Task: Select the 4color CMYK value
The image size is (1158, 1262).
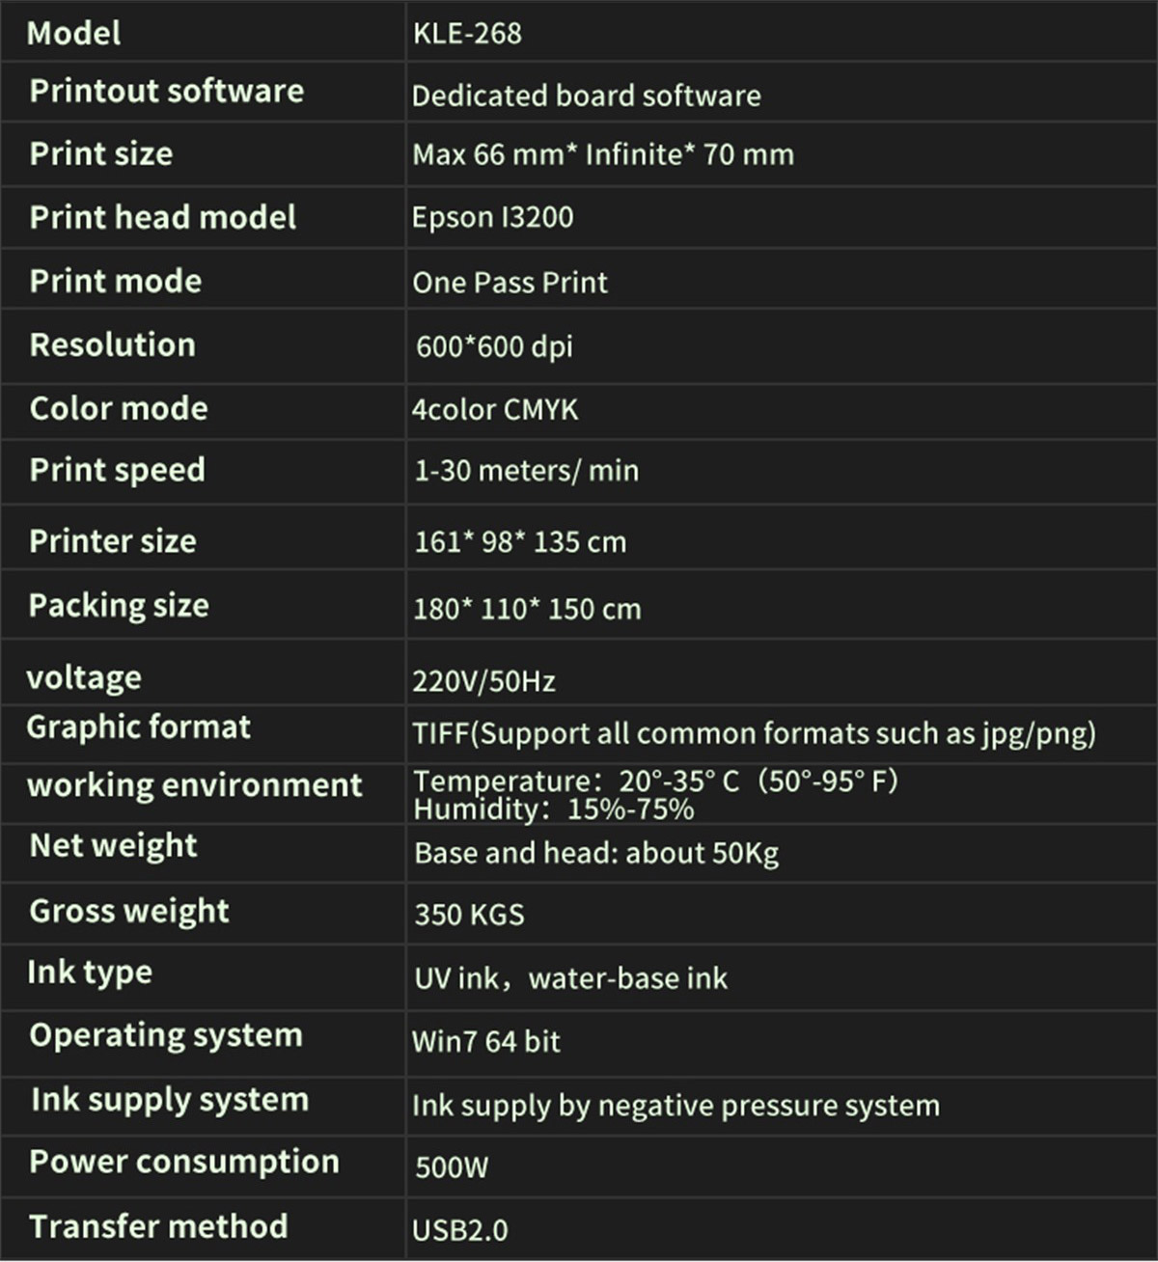Action: pos(495,409)
